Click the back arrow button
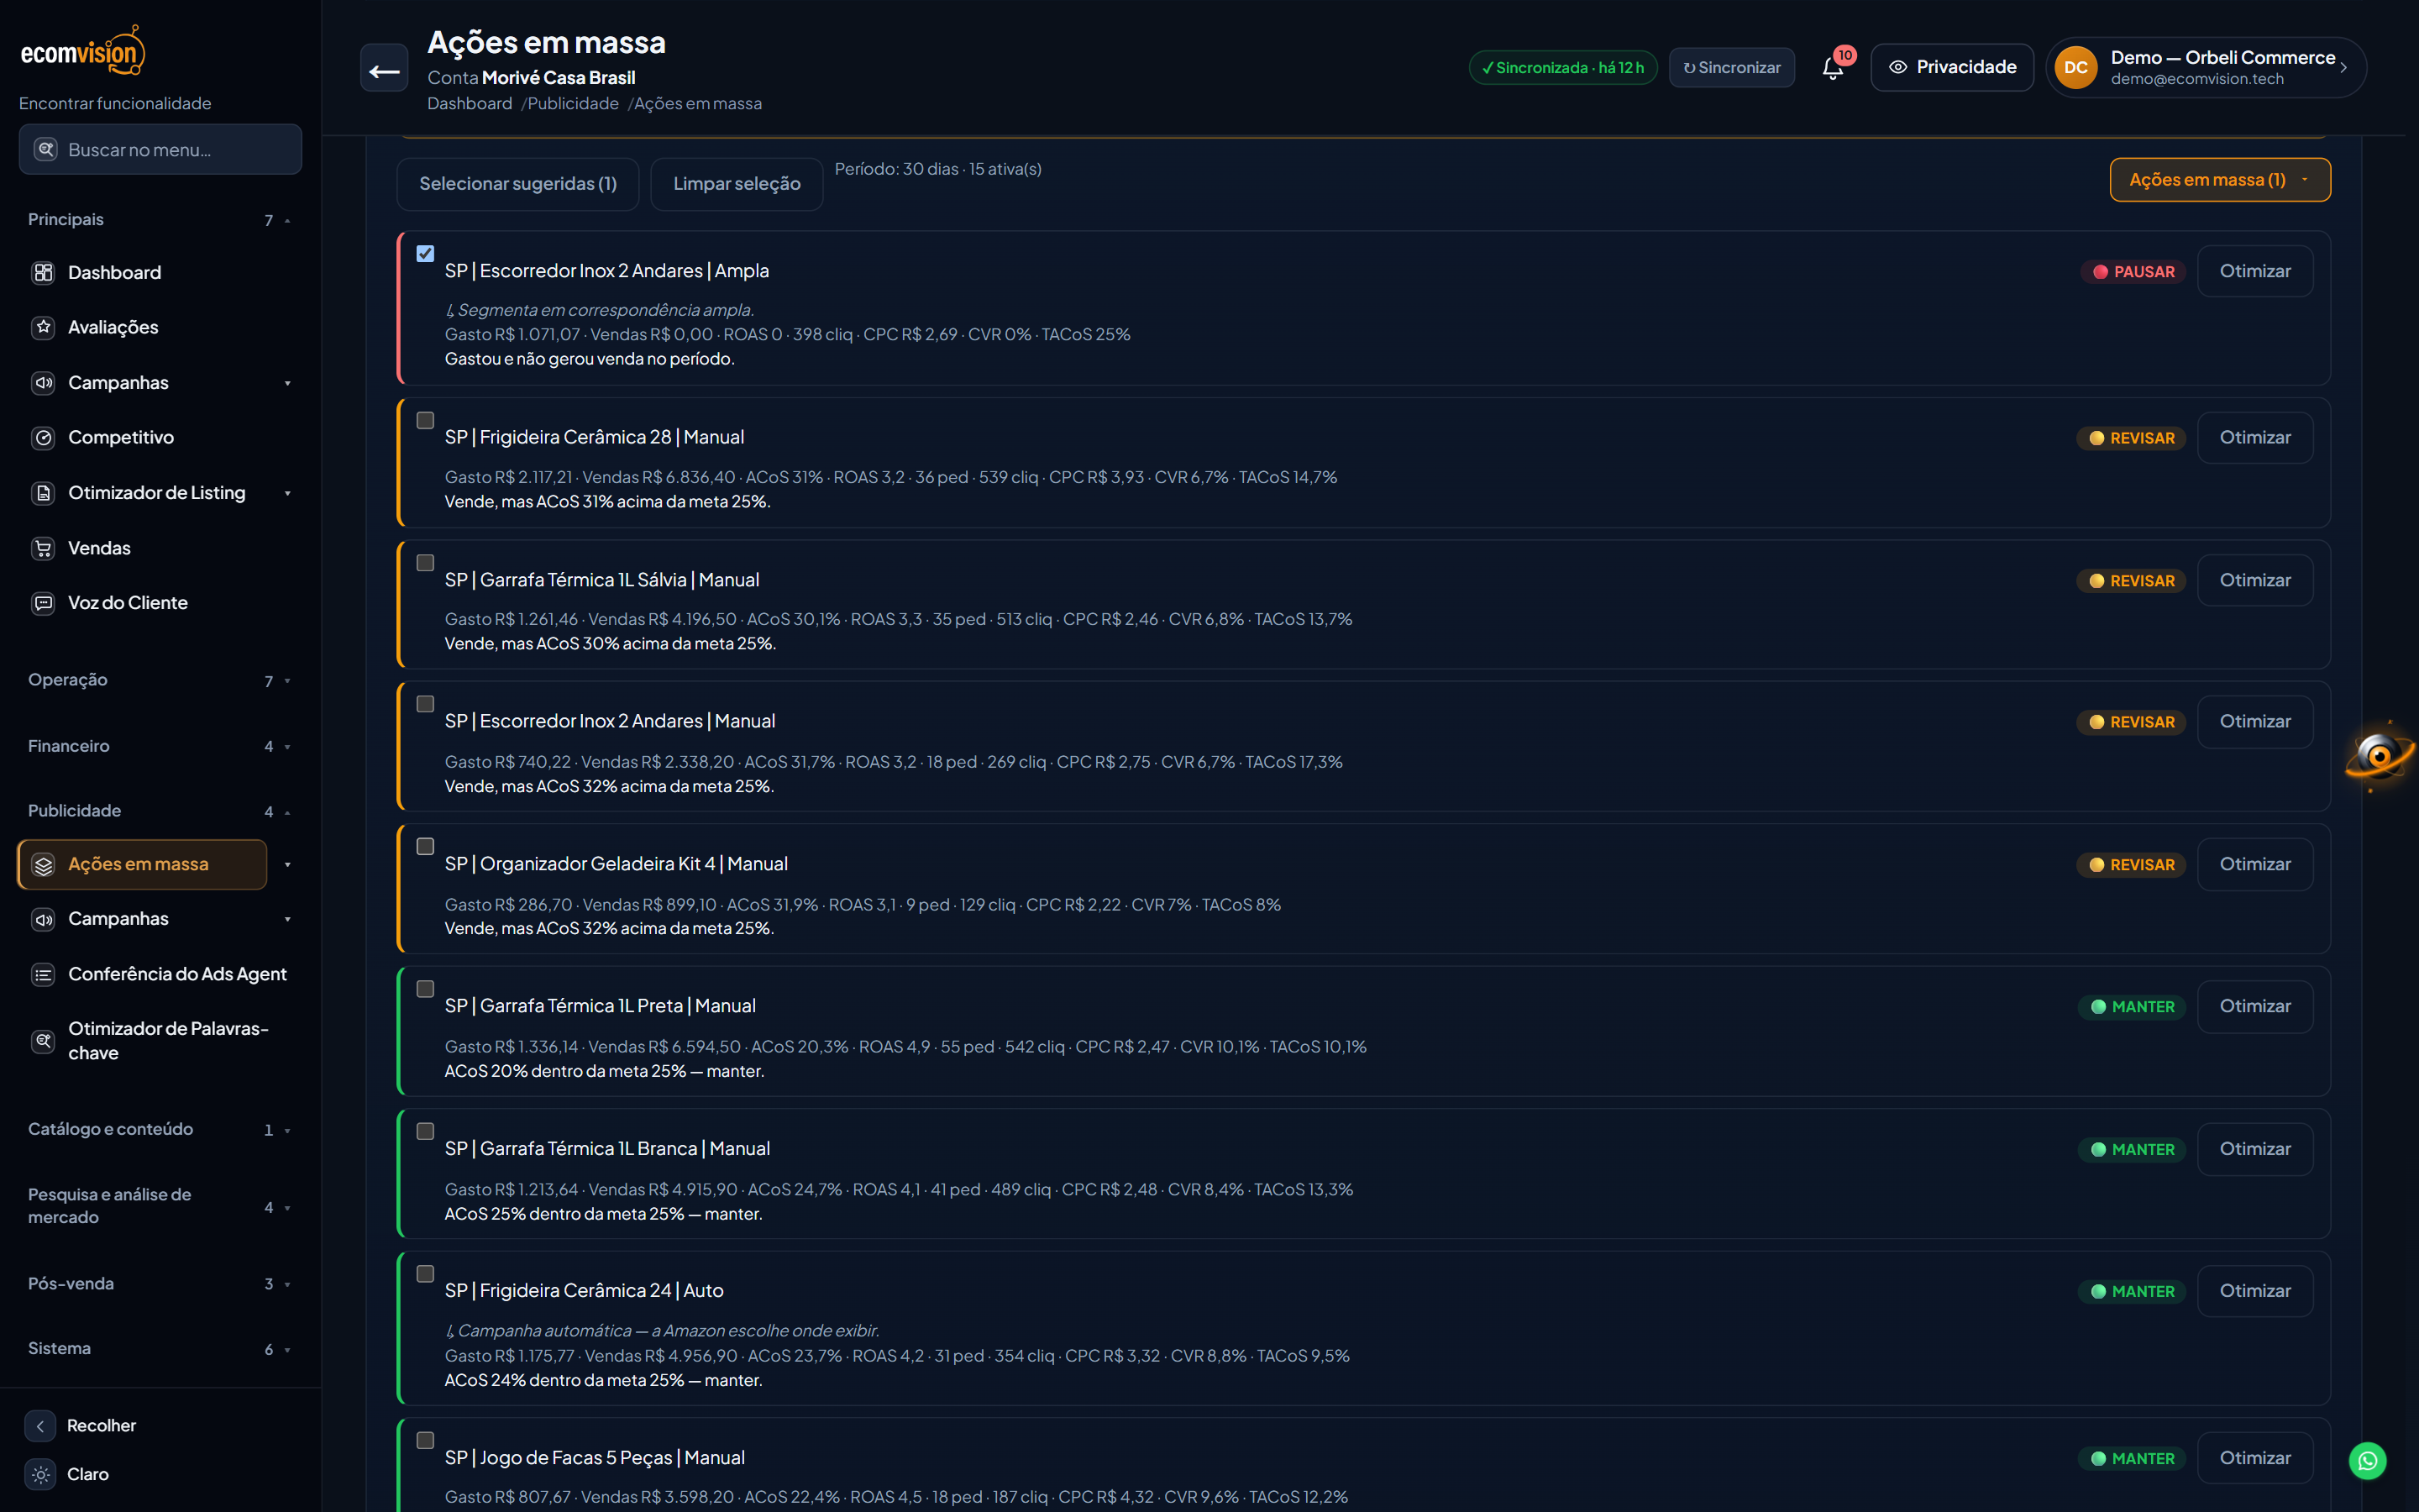Image resolution: width=2419 pixels, height=1512 pixels. 384,69
